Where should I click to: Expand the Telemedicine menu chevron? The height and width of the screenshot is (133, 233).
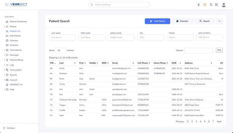pos(5,50)
